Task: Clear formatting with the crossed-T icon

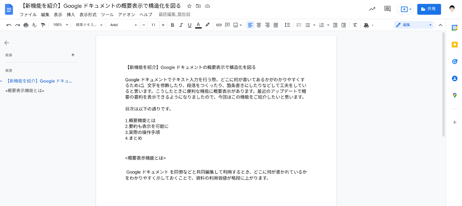Action: coord(355,25)
